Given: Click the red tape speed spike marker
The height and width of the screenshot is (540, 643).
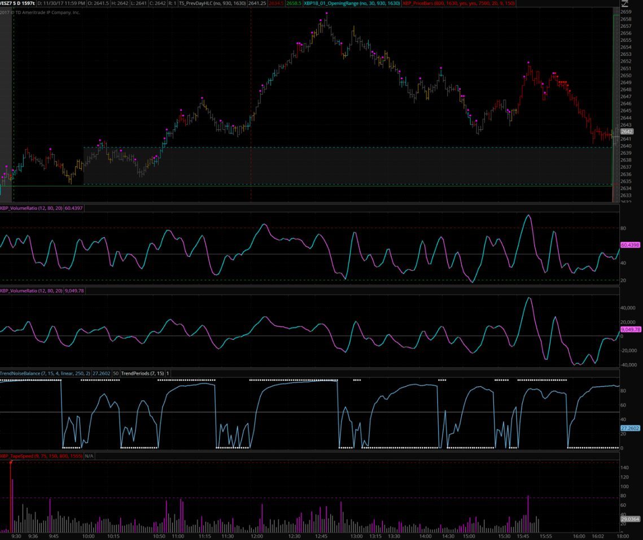Looking at the screenshot, I should (11, 463).
